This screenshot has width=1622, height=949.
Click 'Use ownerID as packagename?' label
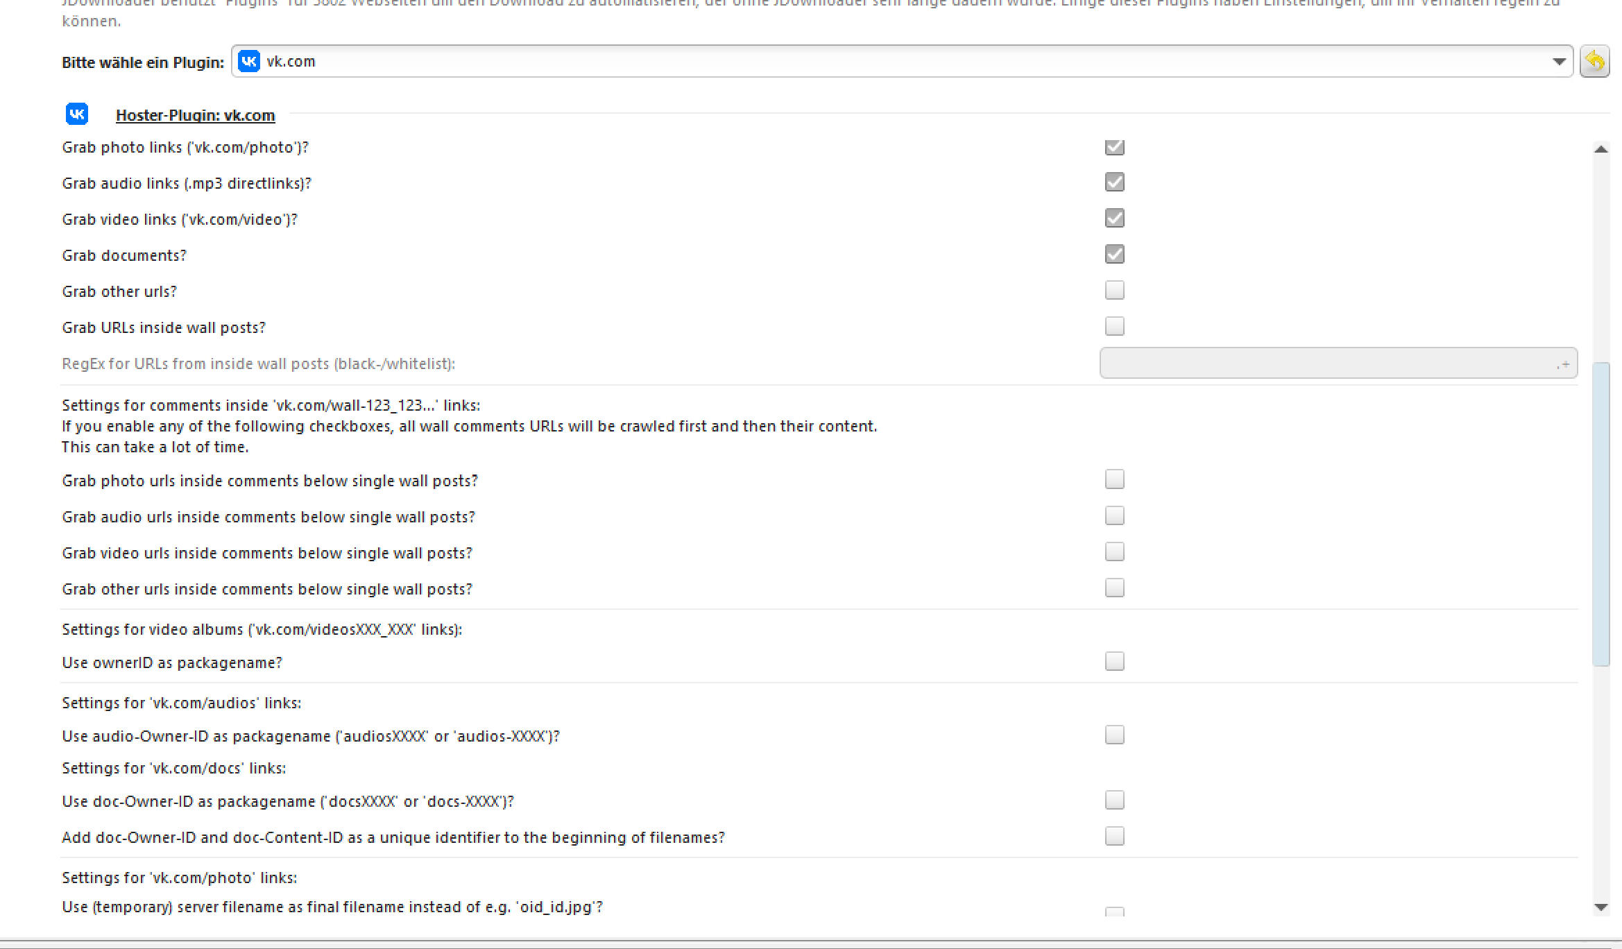[x=172, y=663]
